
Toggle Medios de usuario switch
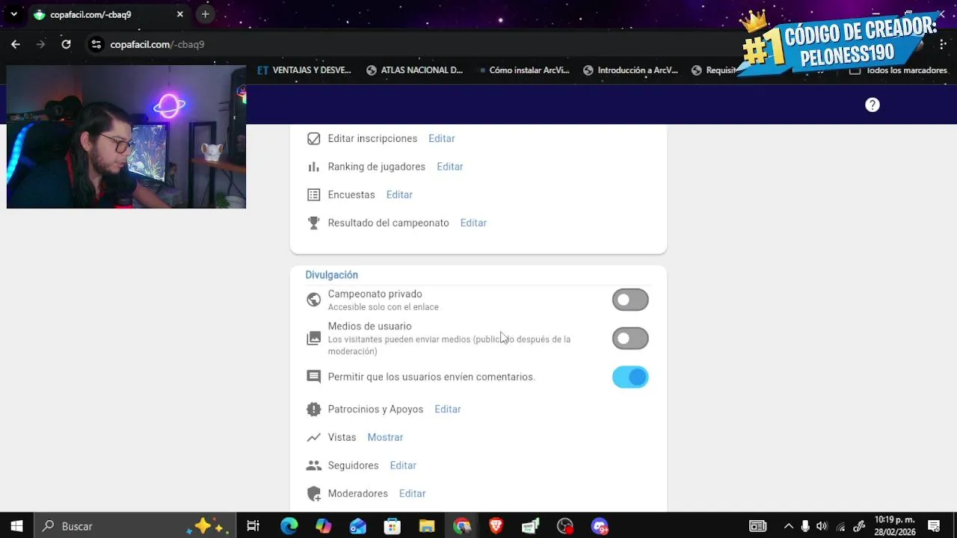point(630,338)
